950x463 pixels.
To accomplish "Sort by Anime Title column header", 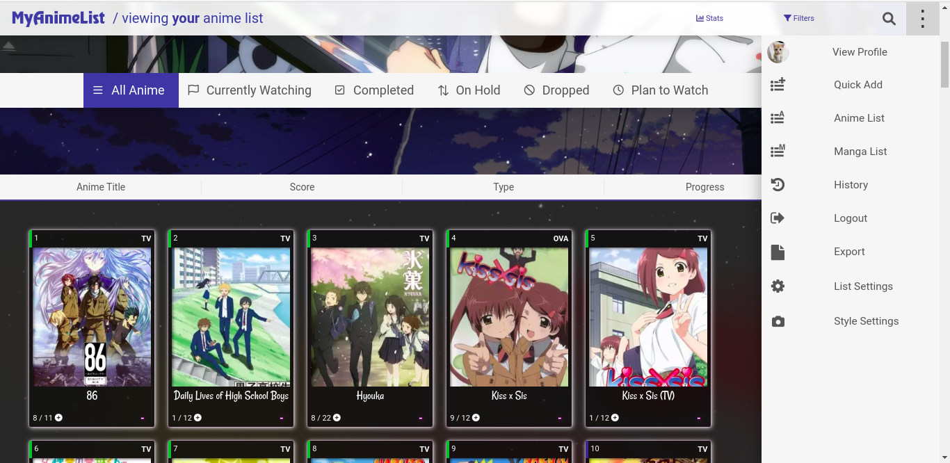I will coord(101,187).
